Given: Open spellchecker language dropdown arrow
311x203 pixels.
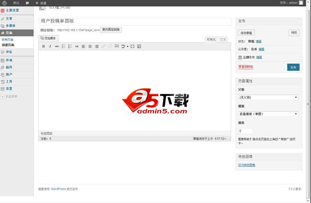Looking at the screenshot, I should [128, 46].
